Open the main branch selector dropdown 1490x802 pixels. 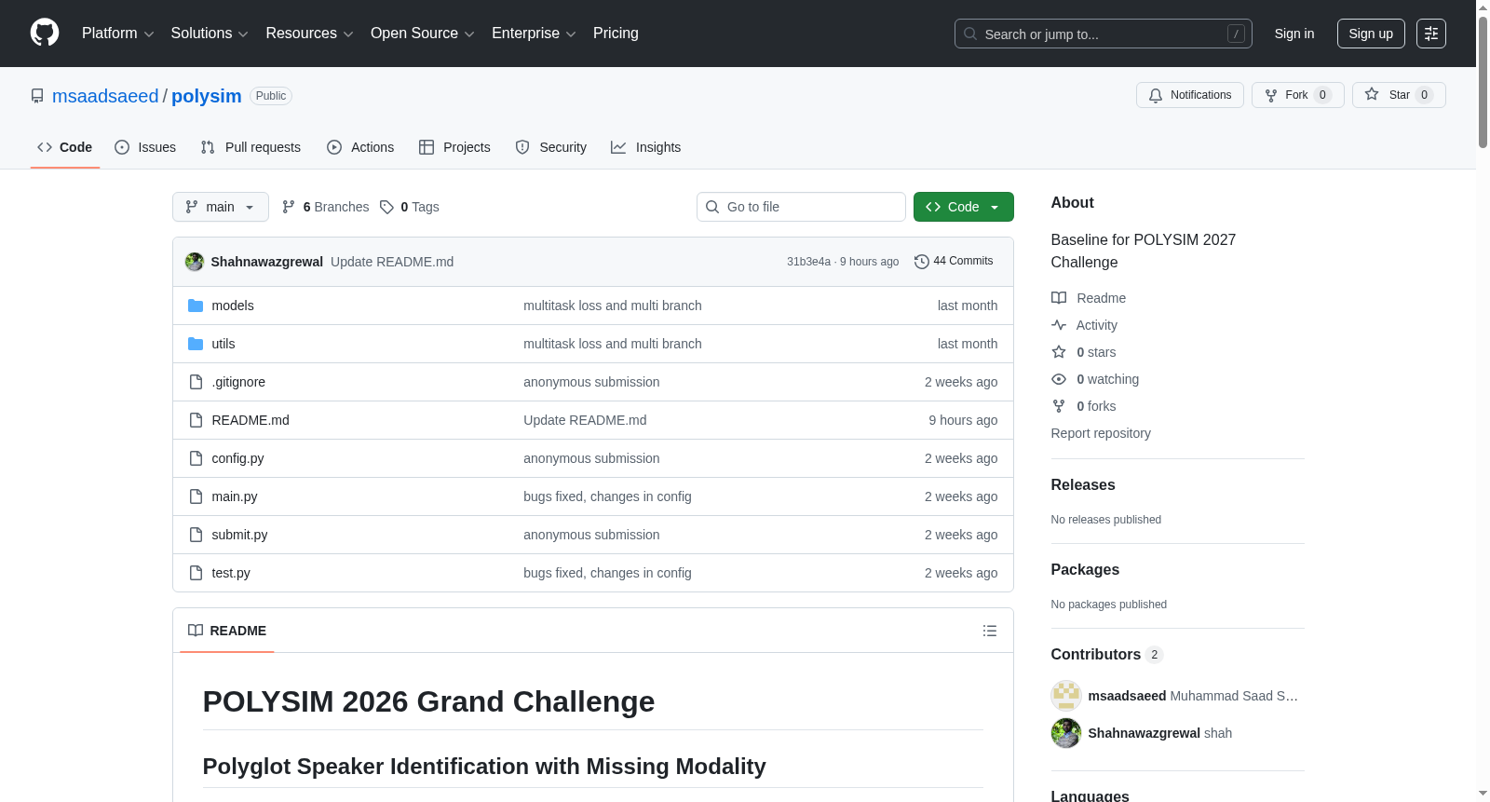(221, 207)
